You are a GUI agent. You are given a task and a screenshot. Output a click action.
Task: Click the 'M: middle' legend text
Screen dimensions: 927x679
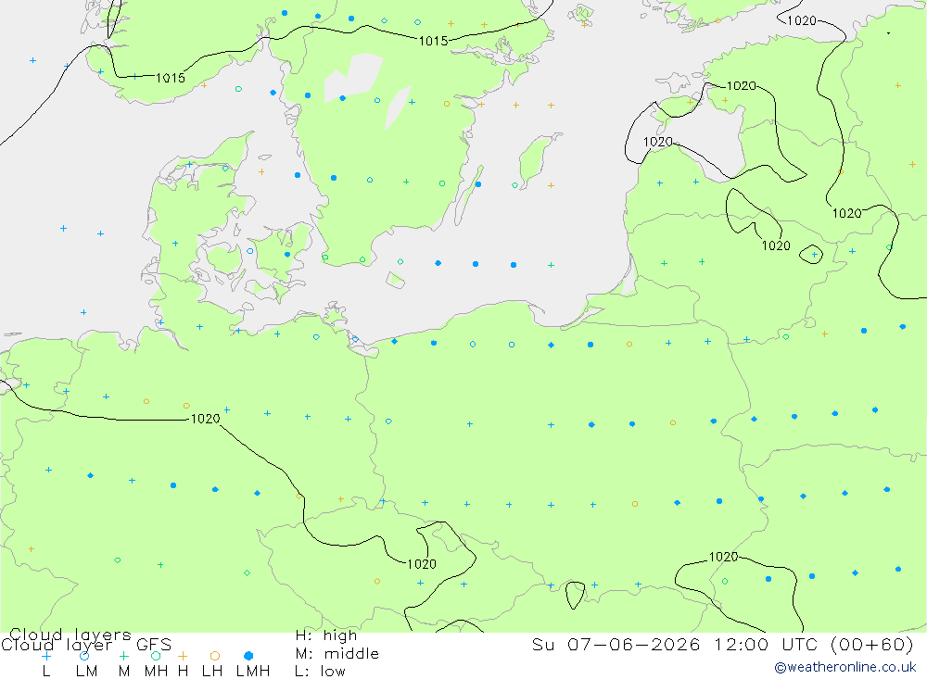(337, 654)
